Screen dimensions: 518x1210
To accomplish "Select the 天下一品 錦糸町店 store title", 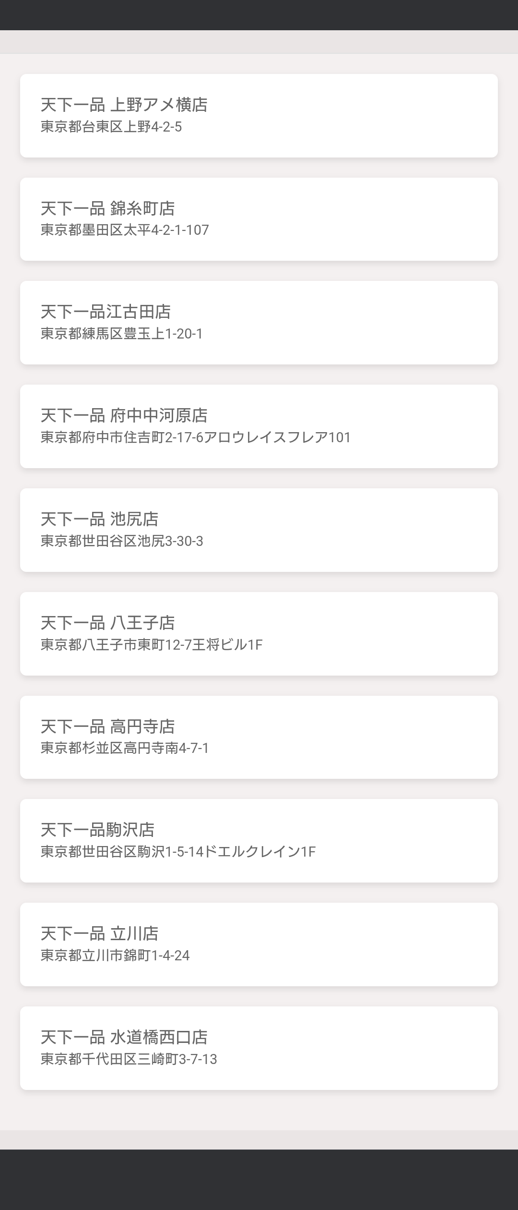I will (x=107, y=208).
